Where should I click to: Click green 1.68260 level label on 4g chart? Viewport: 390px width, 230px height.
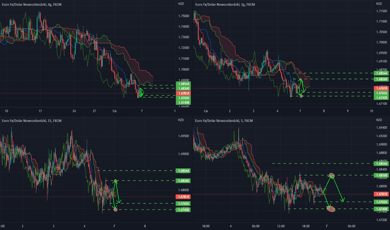tap(183, 89)
